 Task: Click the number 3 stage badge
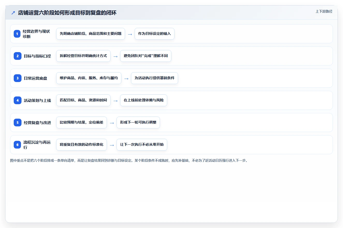tap(17, 78)
